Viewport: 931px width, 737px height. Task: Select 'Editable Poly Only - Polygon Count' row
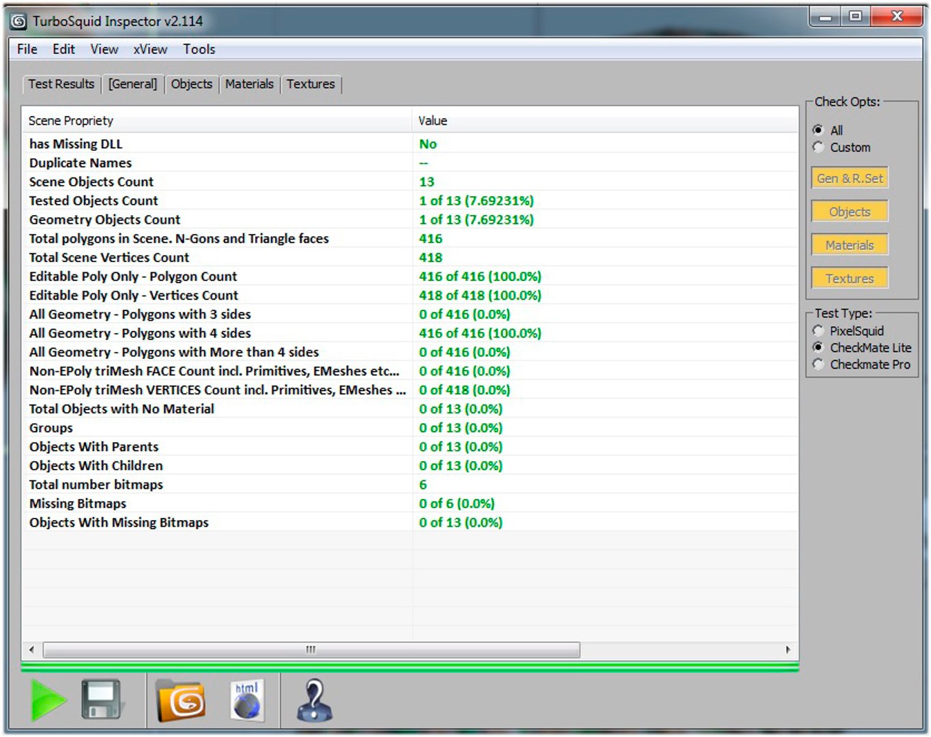point(410,276)
